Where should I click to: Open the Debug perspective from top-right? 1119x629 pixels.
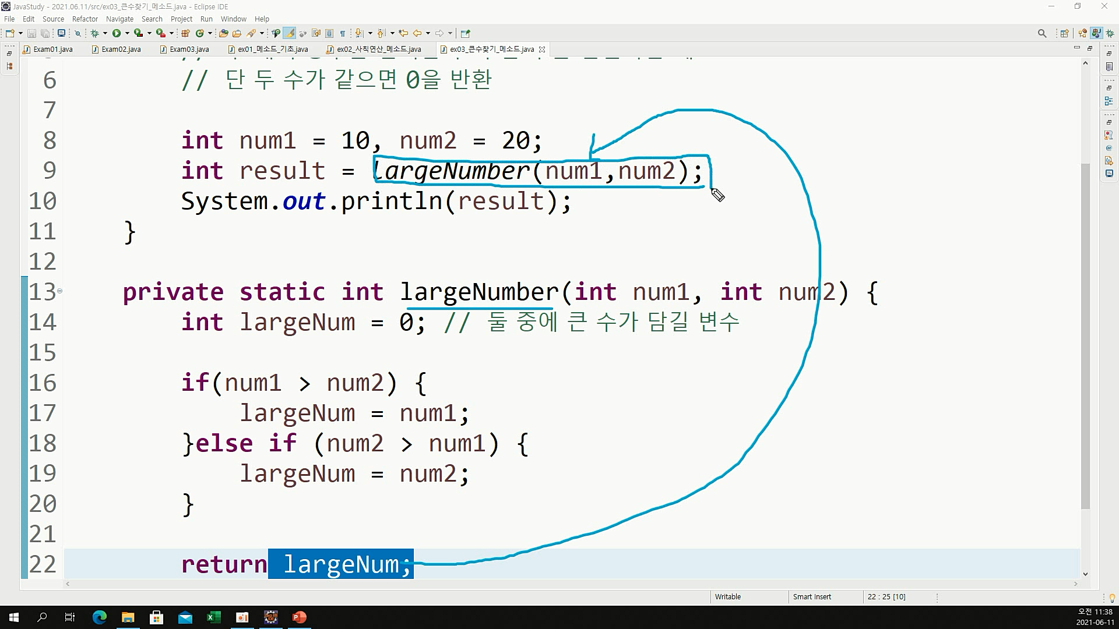point(1110,33)
